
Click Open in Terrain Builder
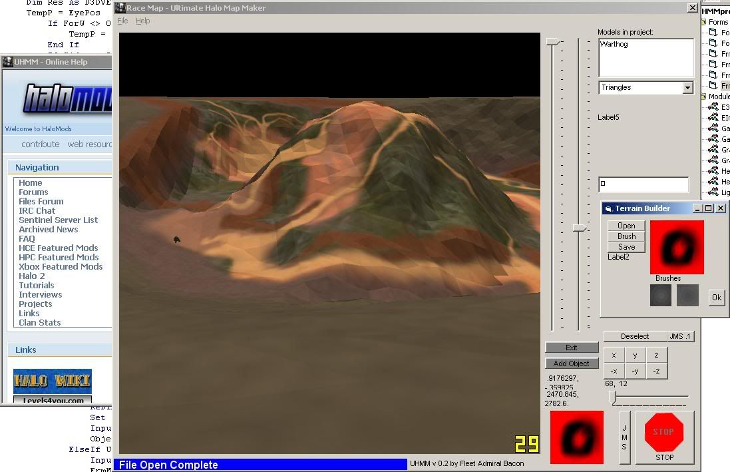(626, 226)
